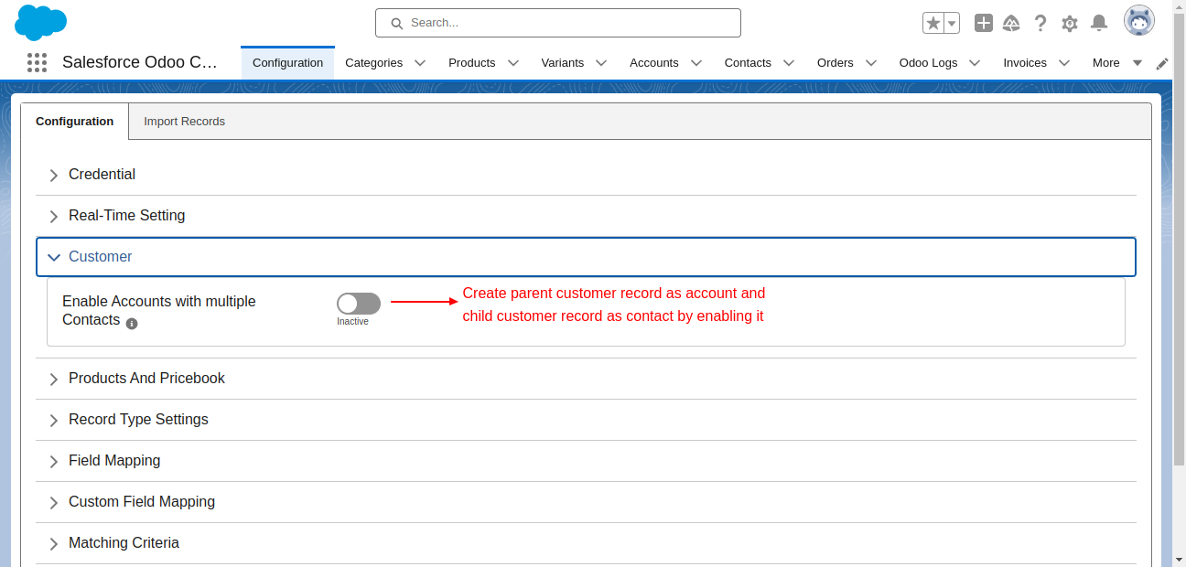Click the Trailhead guidance icon

[1011, 23]
